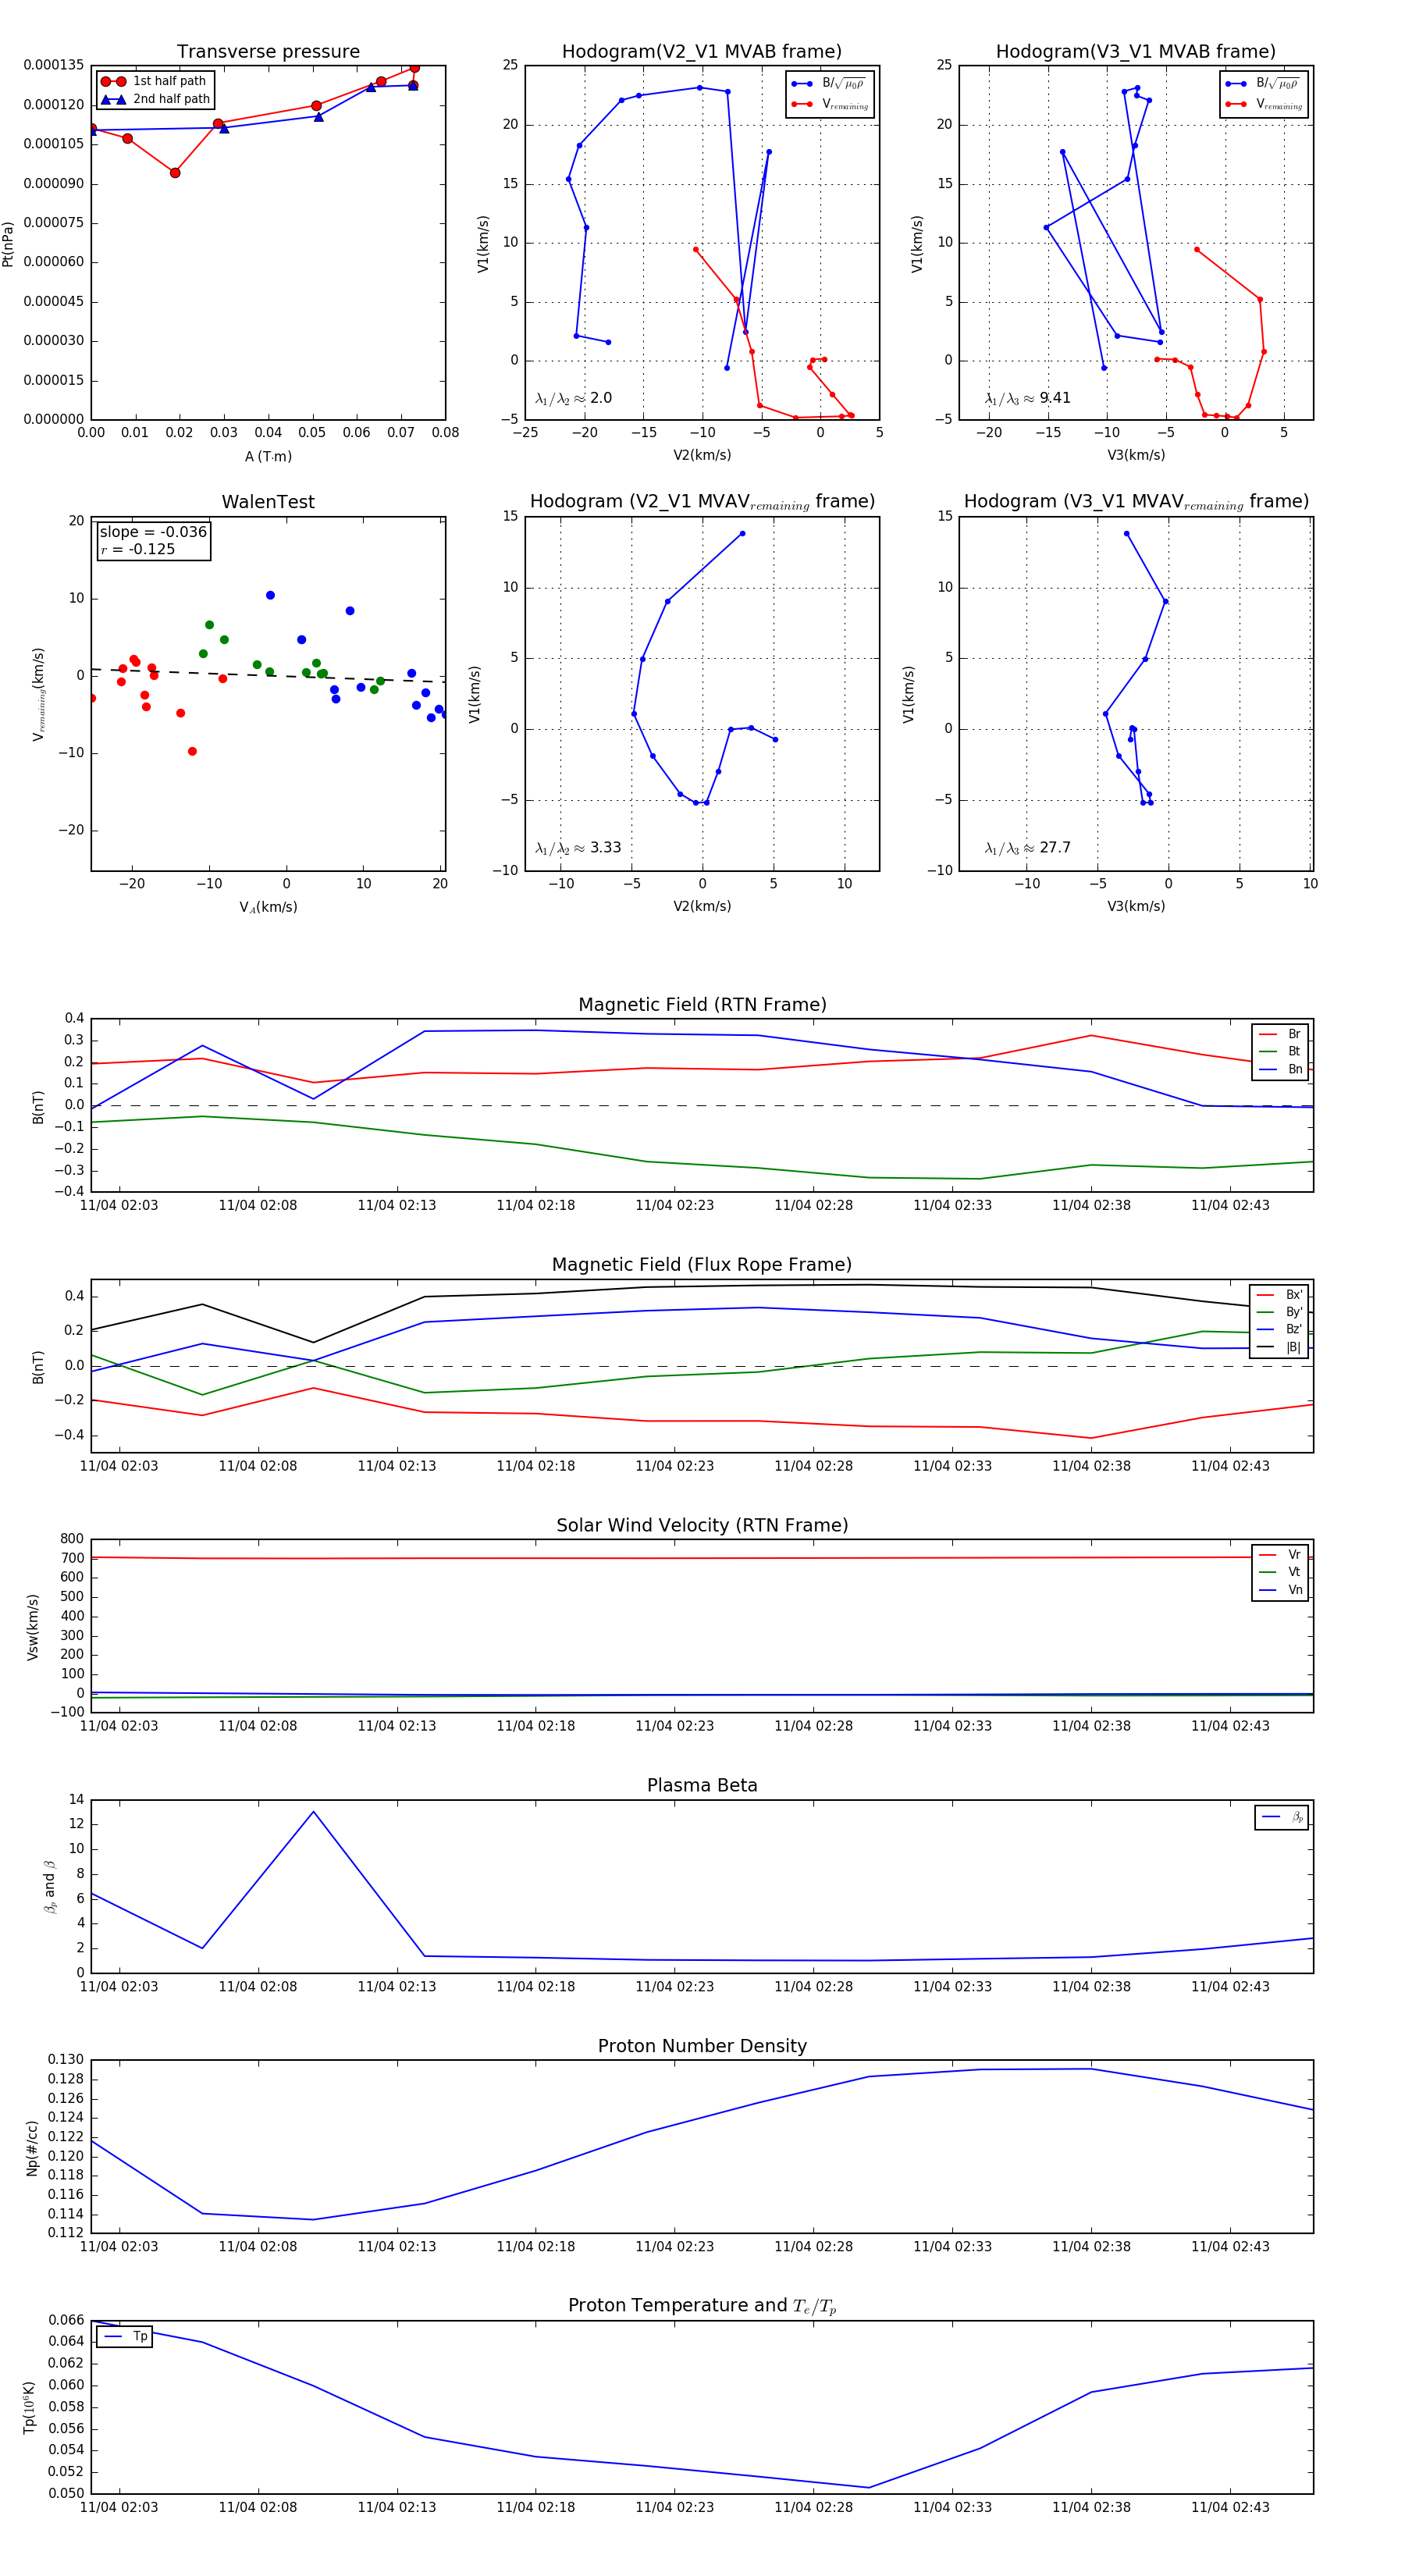Screen dimensions: 1405x2576
Task: Click the 'Magnetic Field (Flux Rope Frame)' title
Action: (x=702, y=1265)
